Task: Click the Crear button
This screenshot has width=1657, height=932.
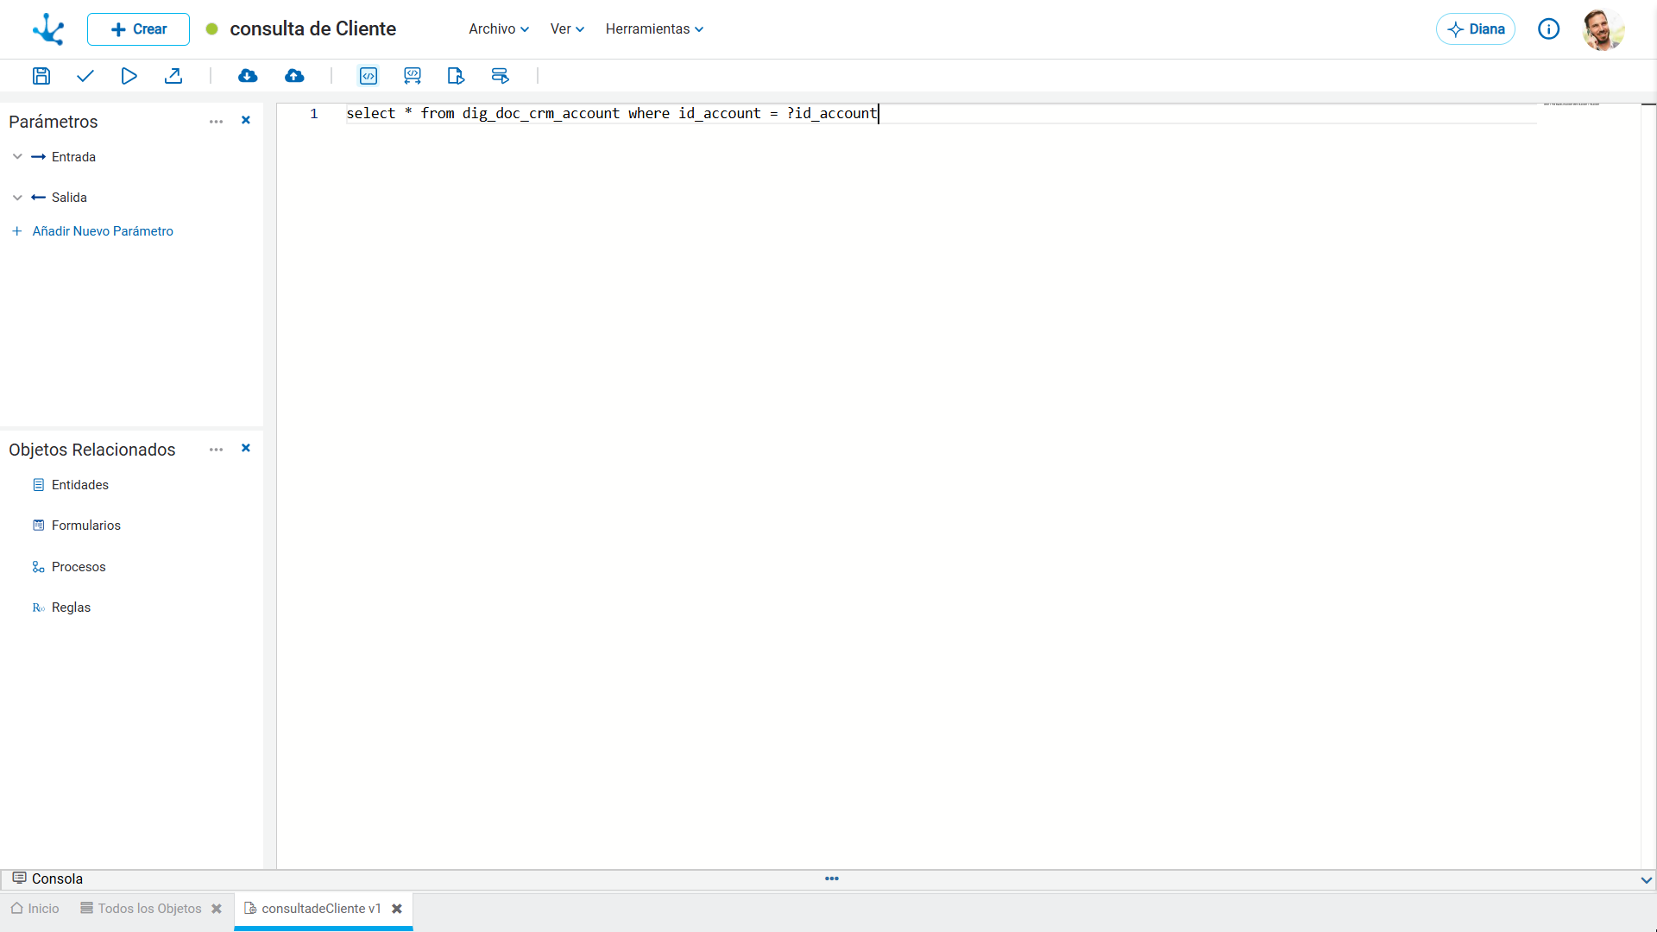Action: (138, 29)
